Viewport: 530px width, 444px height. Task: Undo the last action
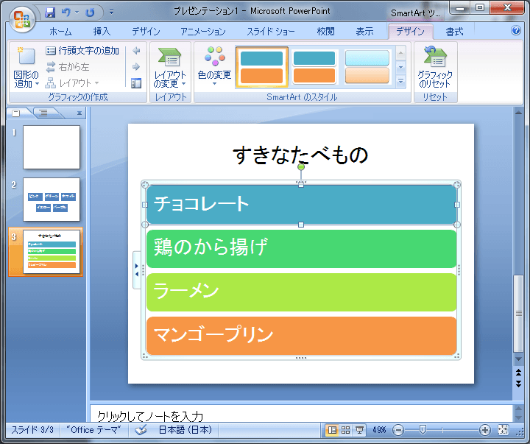[x=66, y=13]
